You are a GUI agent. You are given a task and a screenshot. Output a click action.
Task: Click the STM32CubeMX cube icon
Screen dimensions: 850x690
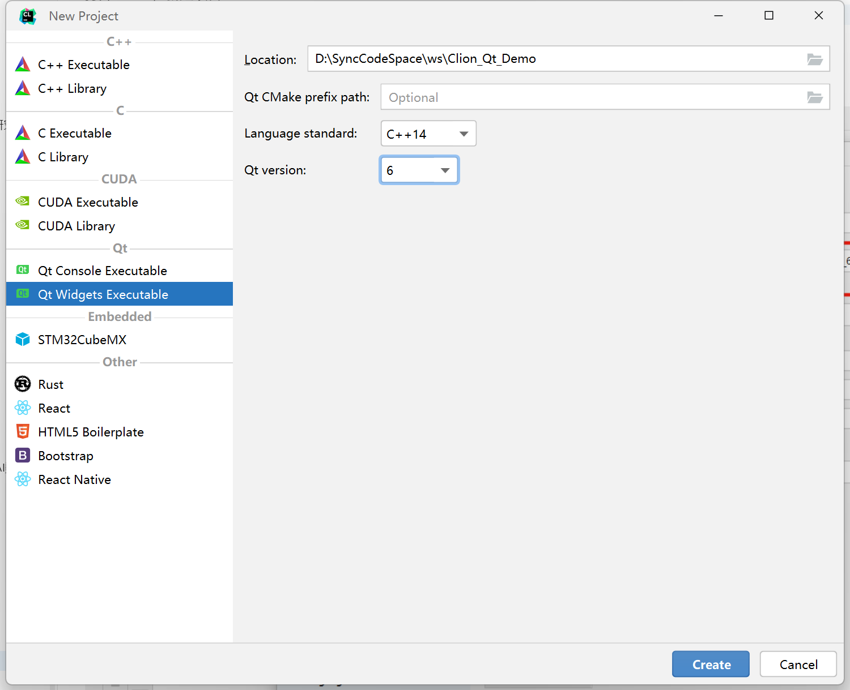pos(23,339)
